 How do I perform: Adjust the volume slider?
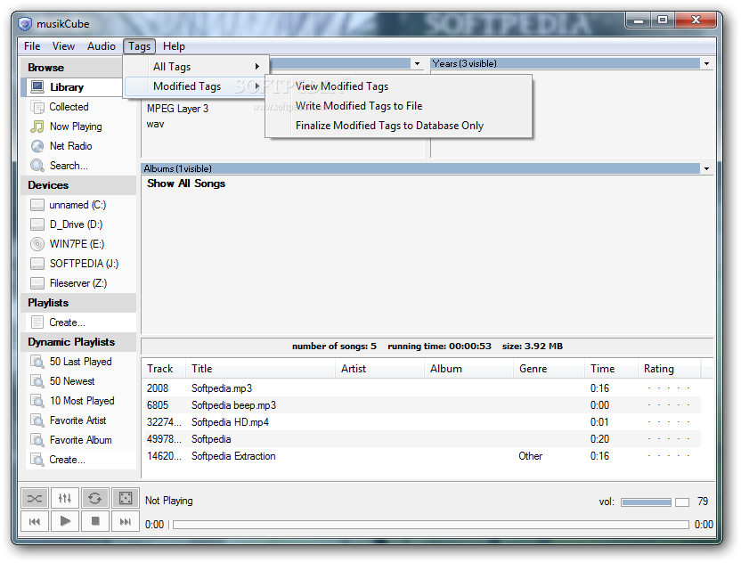pos(655,502)
